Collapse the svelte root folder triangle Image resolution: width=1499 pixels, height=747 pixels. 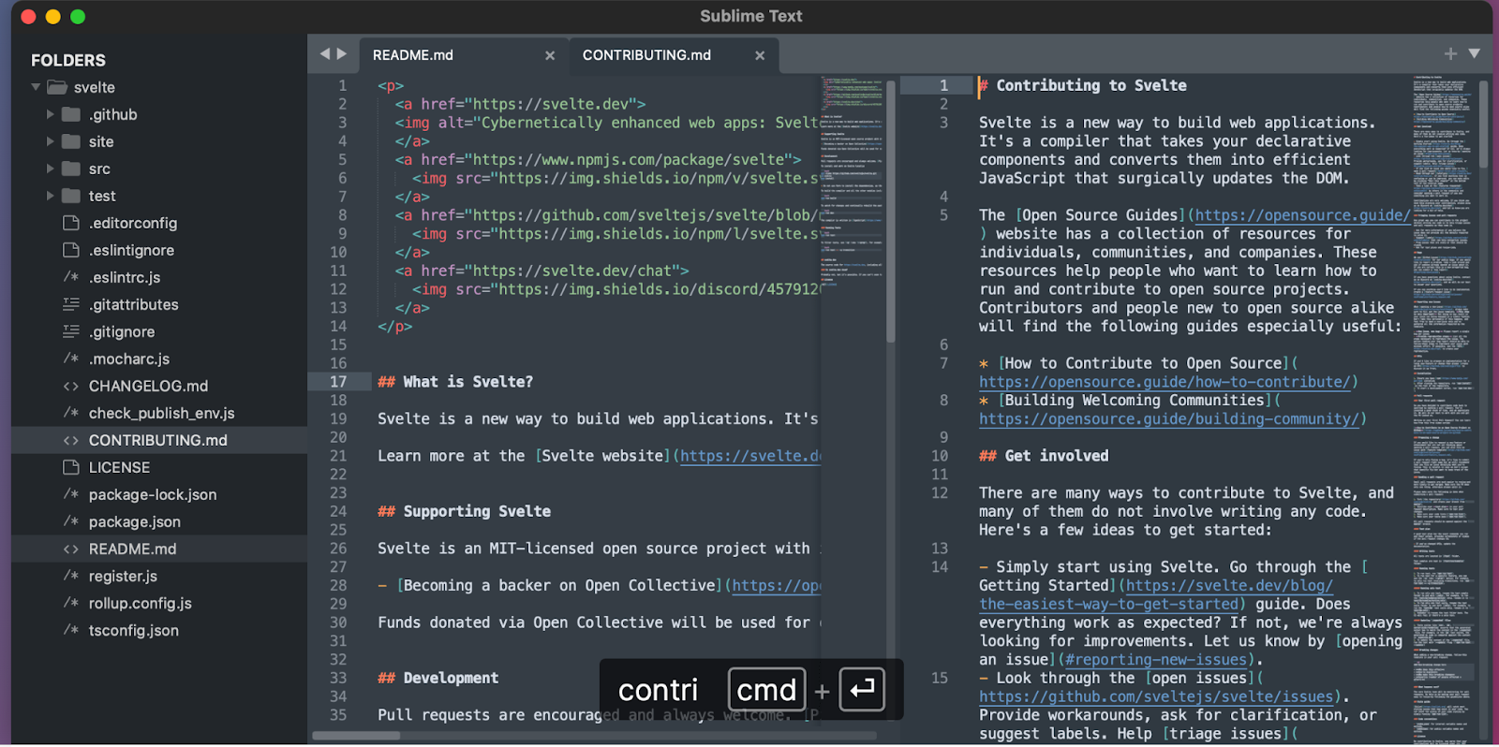coord(36,87)
